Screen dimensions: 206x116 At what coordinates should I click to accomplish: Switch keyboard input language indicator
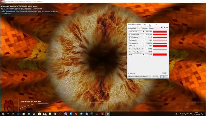pos(191,114)
